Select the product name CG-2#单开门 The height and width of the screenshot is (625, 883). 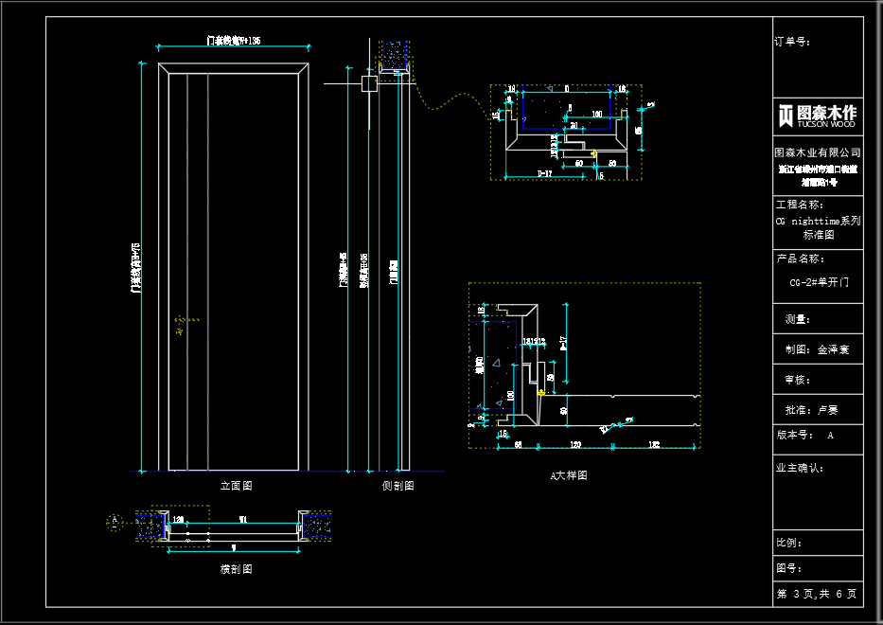tap(820, 282)
